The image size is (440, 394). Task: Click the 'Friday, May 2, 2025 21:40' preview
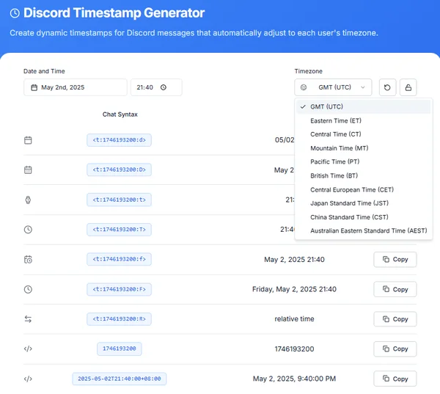pos(294,289)
